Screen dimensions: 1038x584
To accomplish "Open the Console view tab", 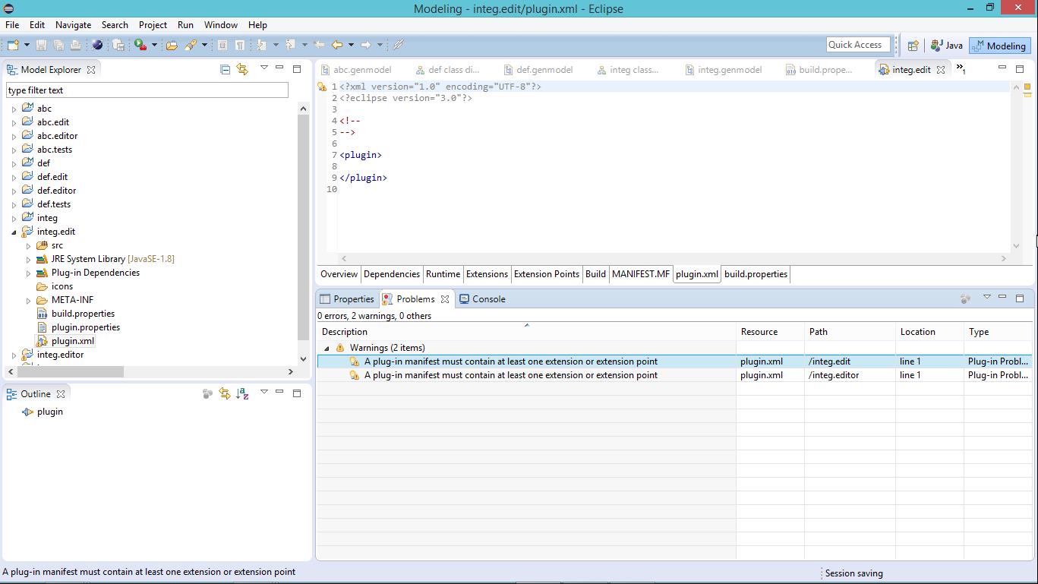I will point(482,299).
